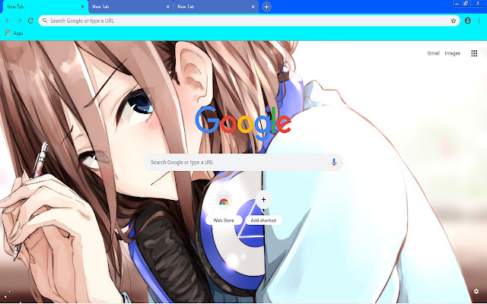Image resolution: width=487 pixels, height=304 pixels.
Task: Click the Google logo
Action: click(x=243, y=122)
